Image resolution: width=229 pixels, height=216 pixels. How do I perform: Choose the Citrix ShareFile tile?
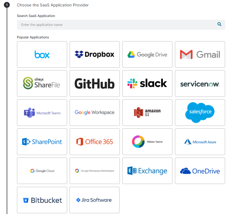pyautogui.click(x=42, y=83)
